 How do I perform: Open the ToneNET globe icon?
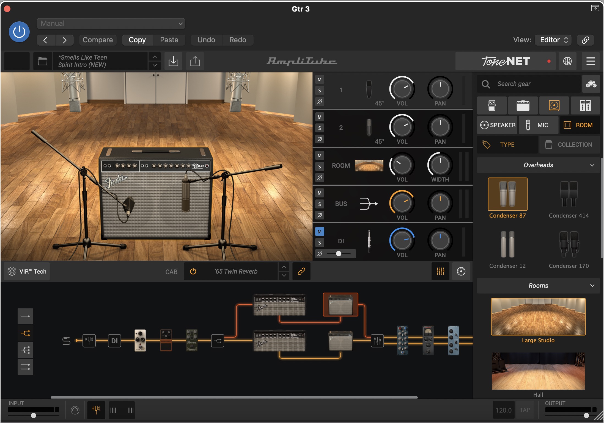pyautogui.click(x=567, y=61)
